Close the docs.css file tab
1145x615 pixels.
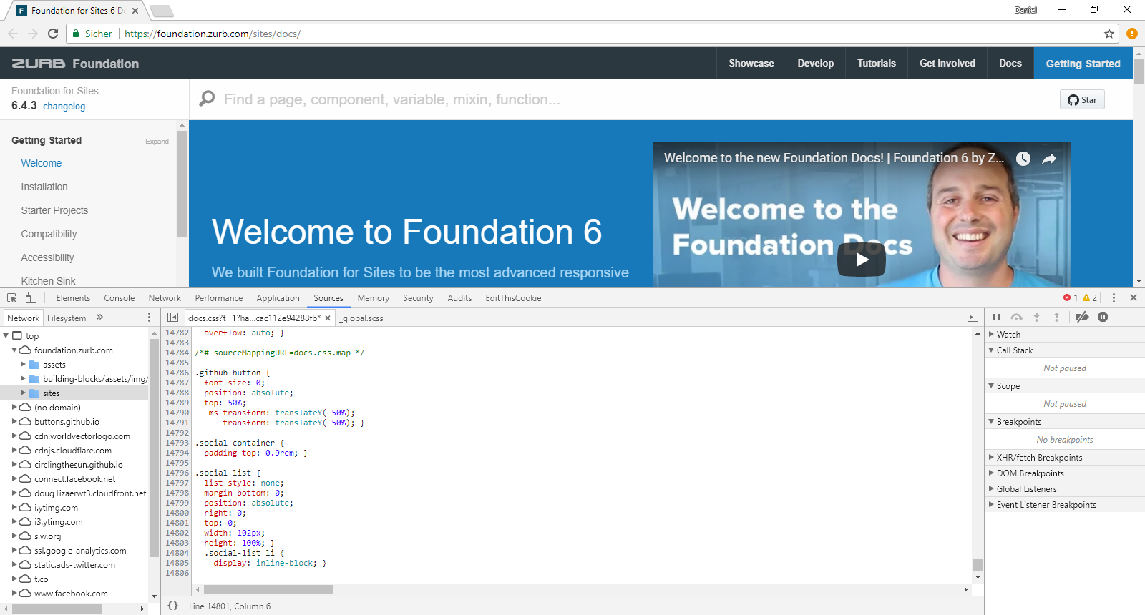click(x=328, y=318)
